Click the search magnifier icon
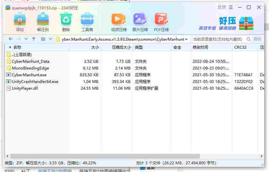 (248, 39)
